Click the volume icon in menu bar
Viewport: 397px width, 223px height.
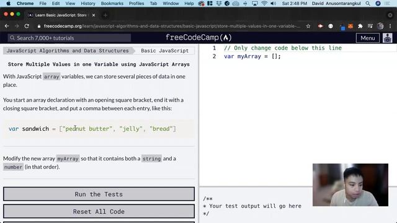pos(273,3)
